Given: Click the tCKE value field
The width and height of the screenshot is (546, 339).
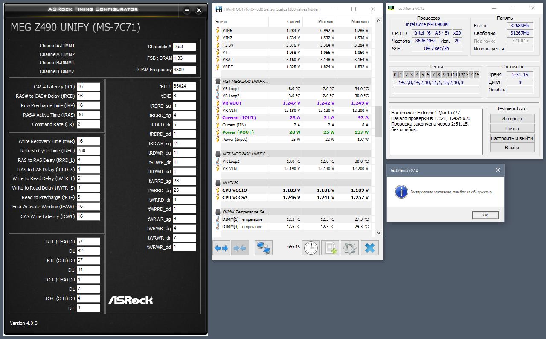Looking at the screenshot, I should point(184,96).
